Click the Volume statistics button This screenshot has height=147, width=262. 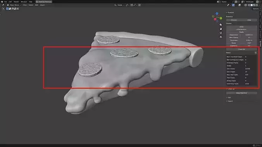point(234,20)
